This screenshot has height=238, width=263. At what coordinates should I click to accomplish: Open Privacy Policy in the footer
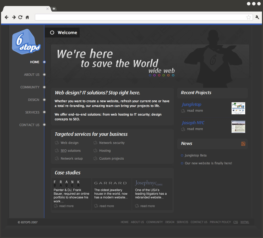220,222
